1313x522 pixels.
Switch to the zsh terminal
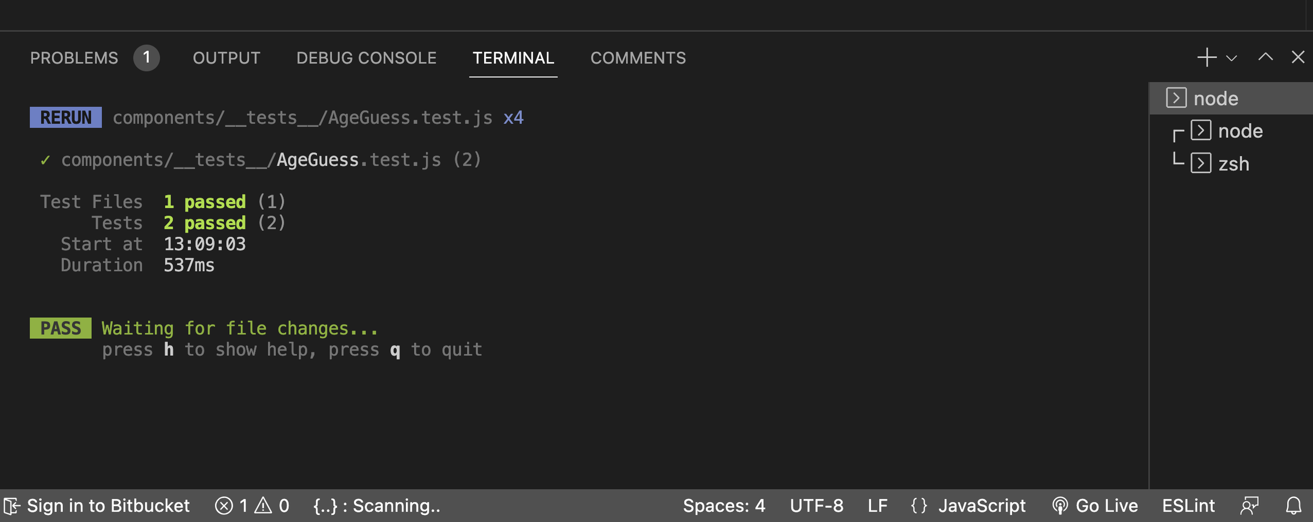pos(1234,164)
